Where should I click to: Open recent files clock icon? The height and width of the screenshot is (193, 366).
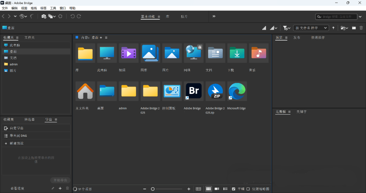click(23, 16)
